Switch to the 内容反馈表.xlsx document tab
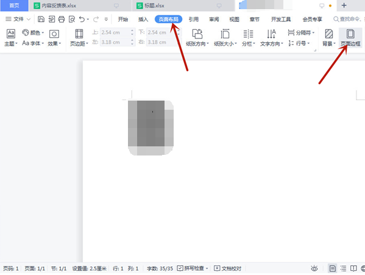Viewport: 365px width, 275px height. coord(58,5)
